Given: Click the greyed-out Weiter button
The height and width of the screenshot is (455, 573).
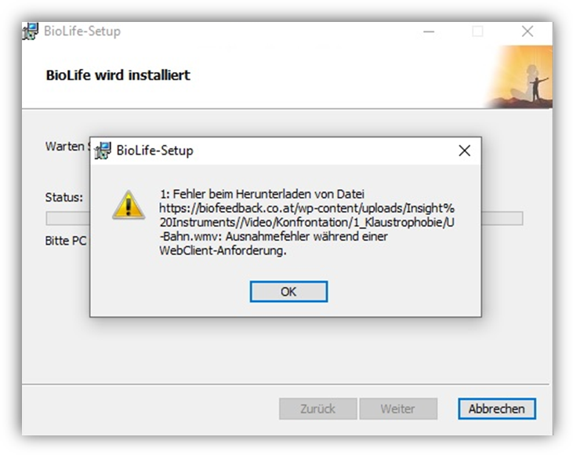Looking at the screenshot, I should [398, 409].
